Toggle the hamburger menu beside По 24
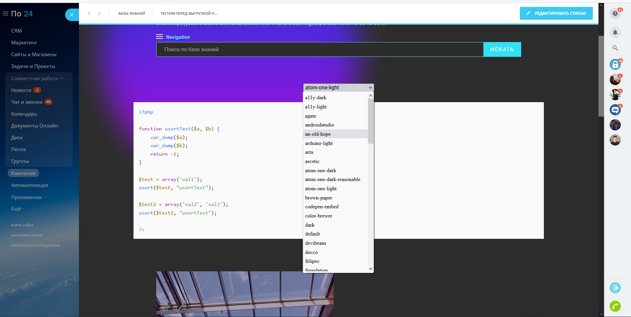 tap(6, 13)
